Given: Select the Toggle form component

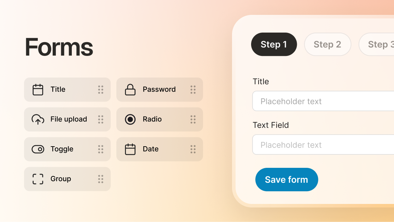Looking at the screenshot, I should (x=67, y=149).
